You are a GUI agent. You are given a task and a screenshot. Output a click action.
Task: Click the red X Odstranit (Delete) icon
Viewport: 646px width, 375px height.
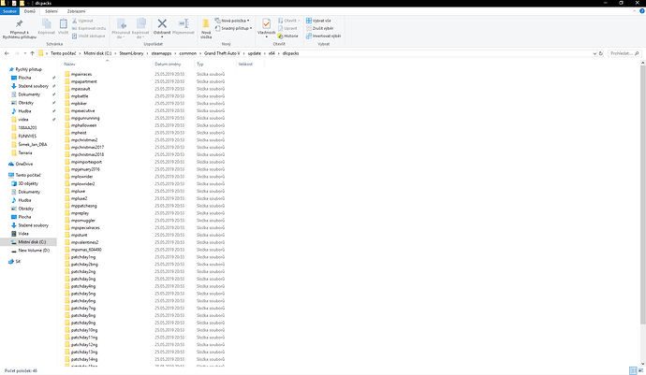coord(162,24)
